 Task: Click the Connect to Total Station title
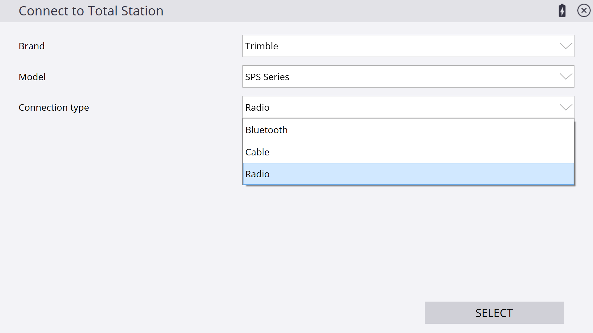coord(91,11)
